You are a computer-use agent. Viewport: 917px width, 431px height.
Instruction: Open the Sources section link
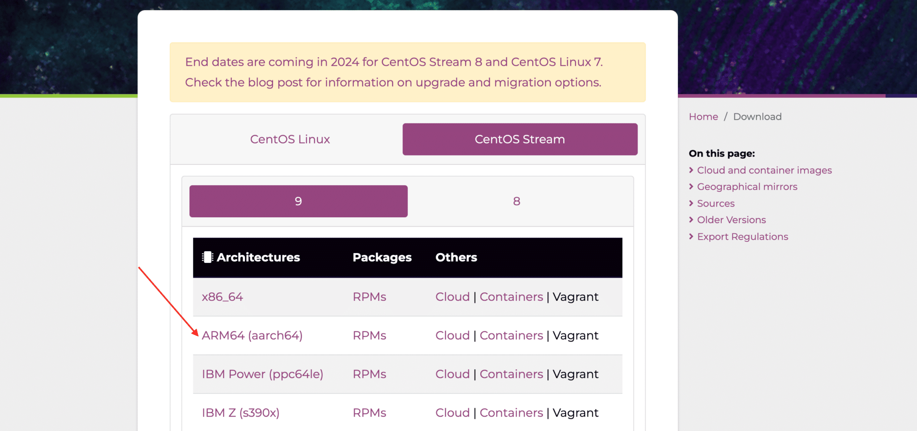coord(716,203)
